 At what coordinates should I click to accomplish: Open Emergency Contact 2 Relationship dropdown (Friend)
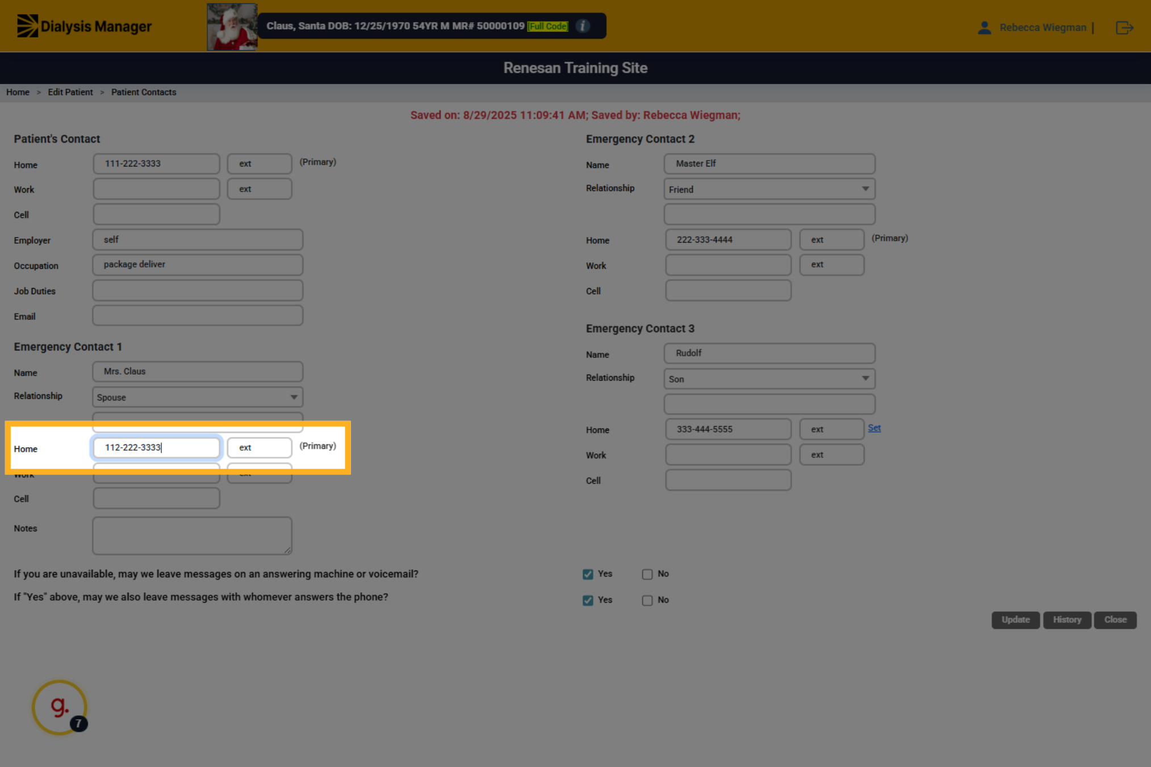(x=769, y=189)
